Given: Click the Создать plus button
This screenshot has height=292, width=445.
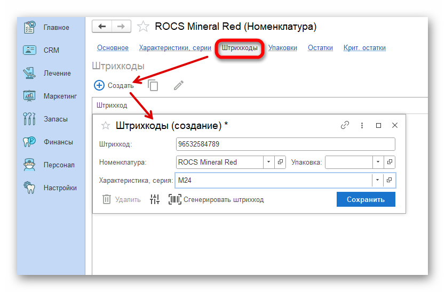Looking at the screenshot, I should 114,85.
